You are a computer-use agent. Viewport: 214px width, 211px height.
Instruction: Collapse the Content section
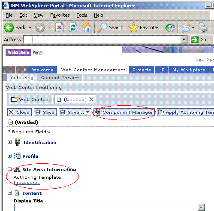click(9, 193)
